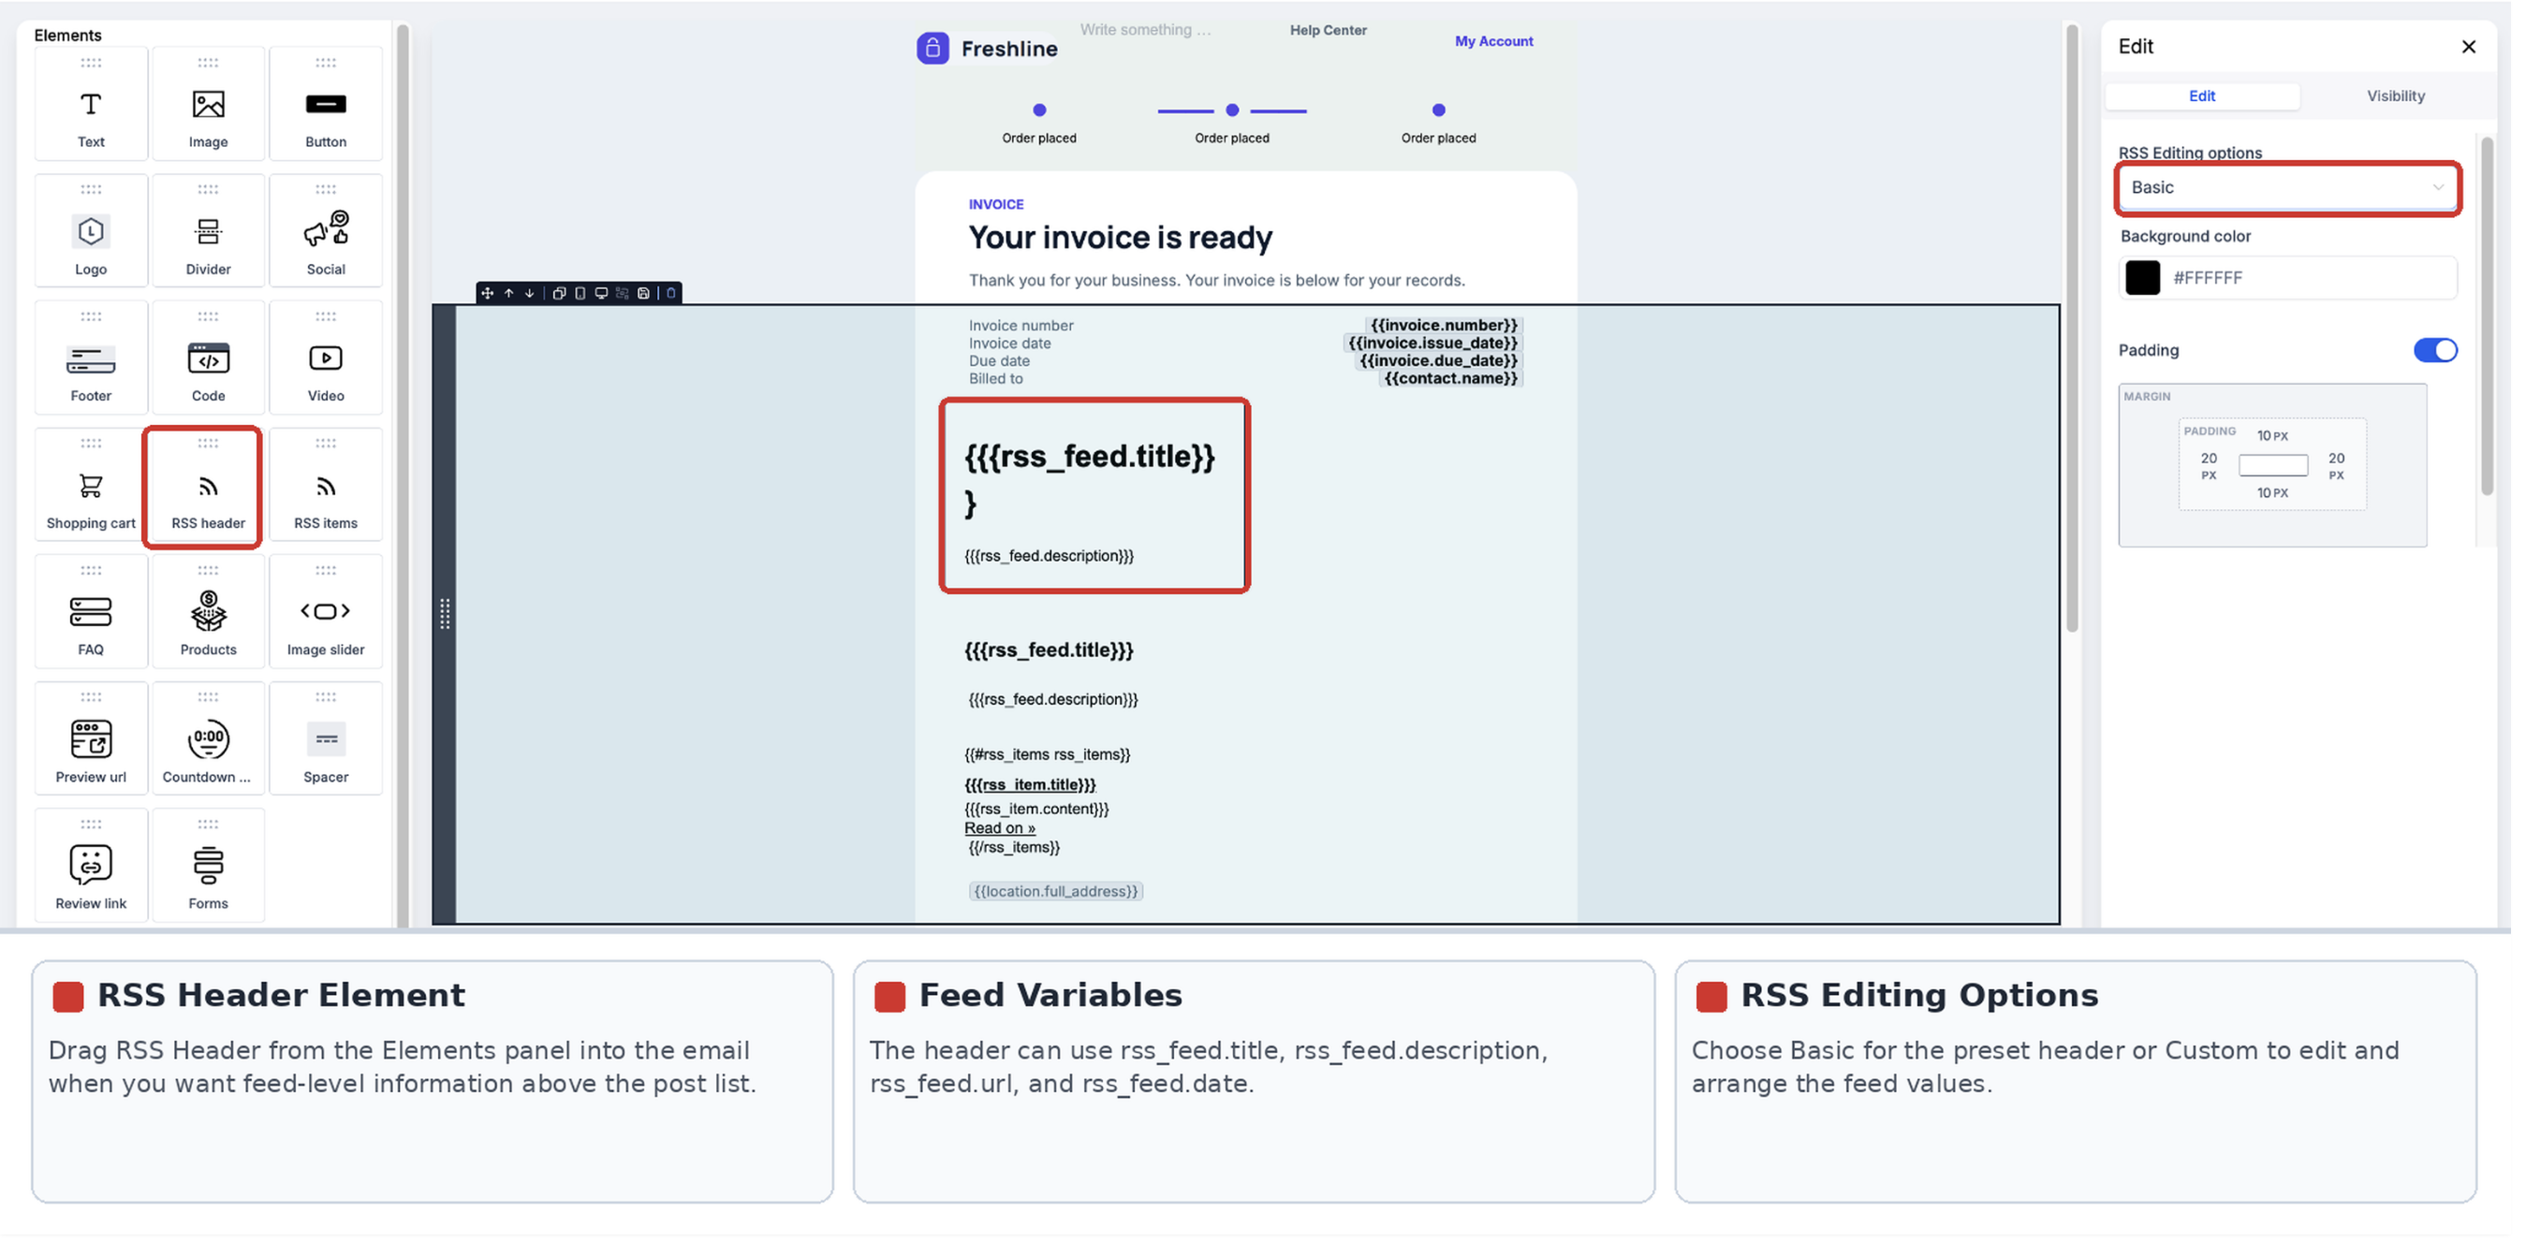2526x1241 pixels.
Task: Duplicate the selected block
Action: pyautogui.click(x=562, y=294)
